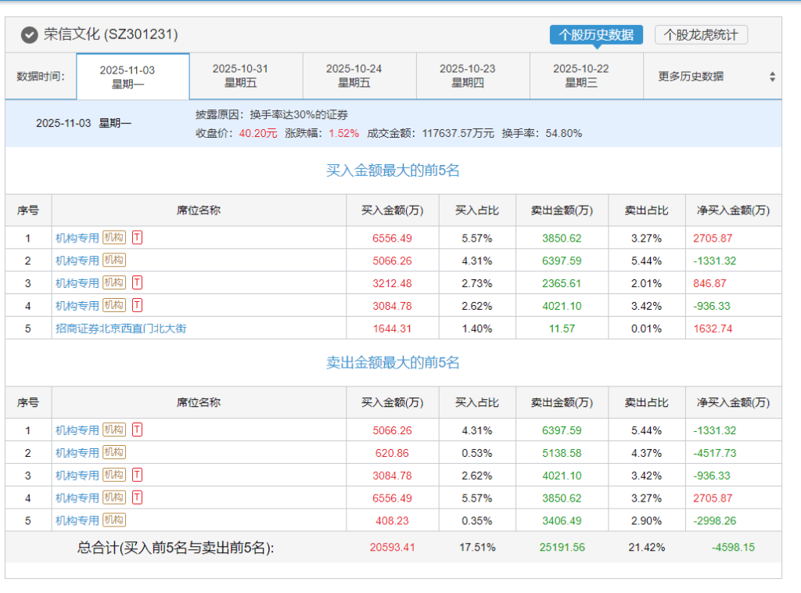Click the 机构 badge in sell table row 5

[114, 520]
